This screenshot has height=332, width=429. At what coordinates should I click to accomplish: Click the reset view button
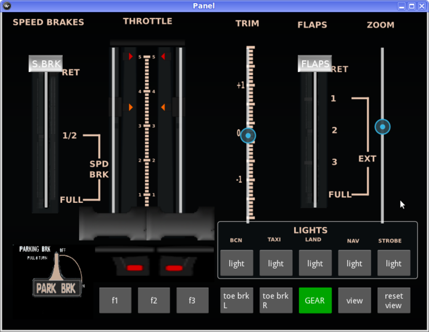(x=394, y=301)
